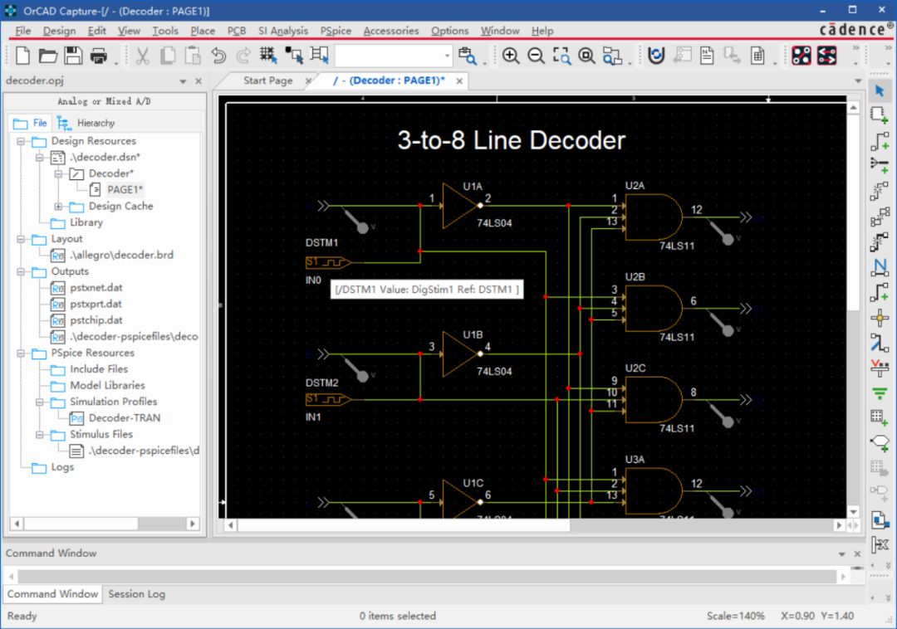
Task: Select PAGE1* in the project tree
Action: click(125, 190)
